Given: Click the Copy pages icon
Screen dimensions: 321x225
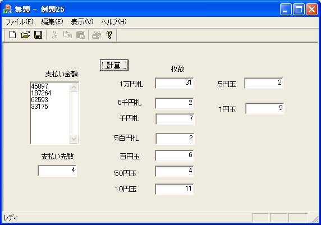Looking at the screenshot, I should pos(67,35).
